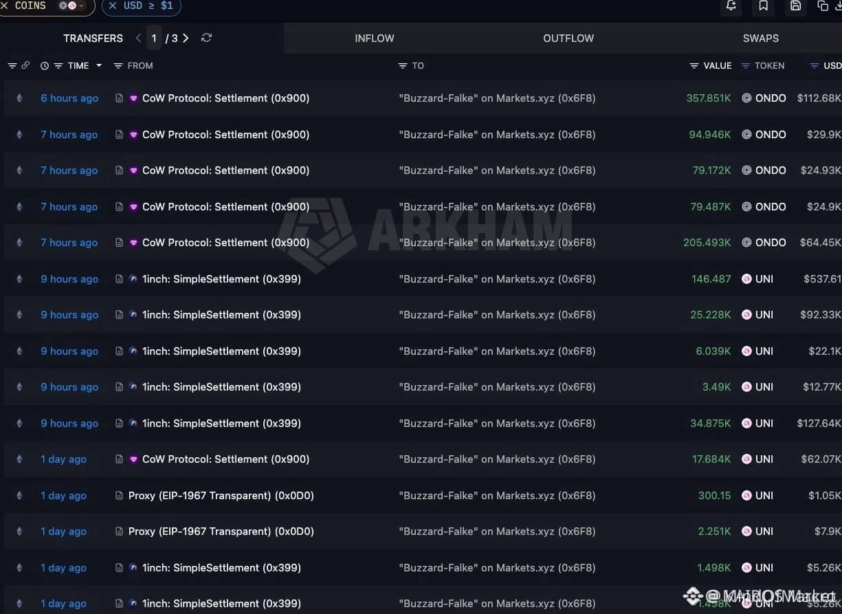Click the value 357.851K
Viewport: 842px width, 614px height.
(709, 98)
